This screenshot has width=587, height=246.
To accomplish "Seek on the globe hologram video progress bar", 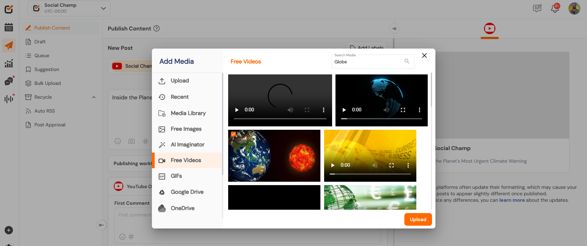I will point(381,118).
